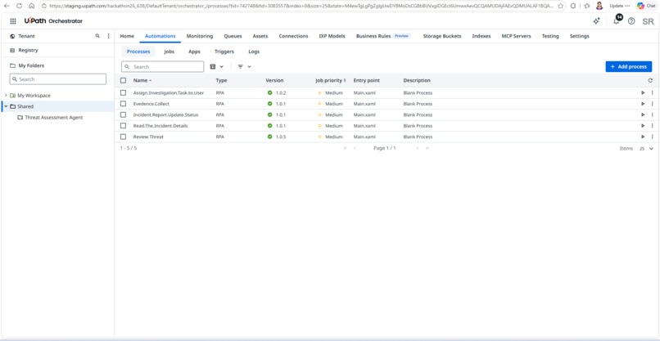Click the browser back arrow

[x=7, y=6]
